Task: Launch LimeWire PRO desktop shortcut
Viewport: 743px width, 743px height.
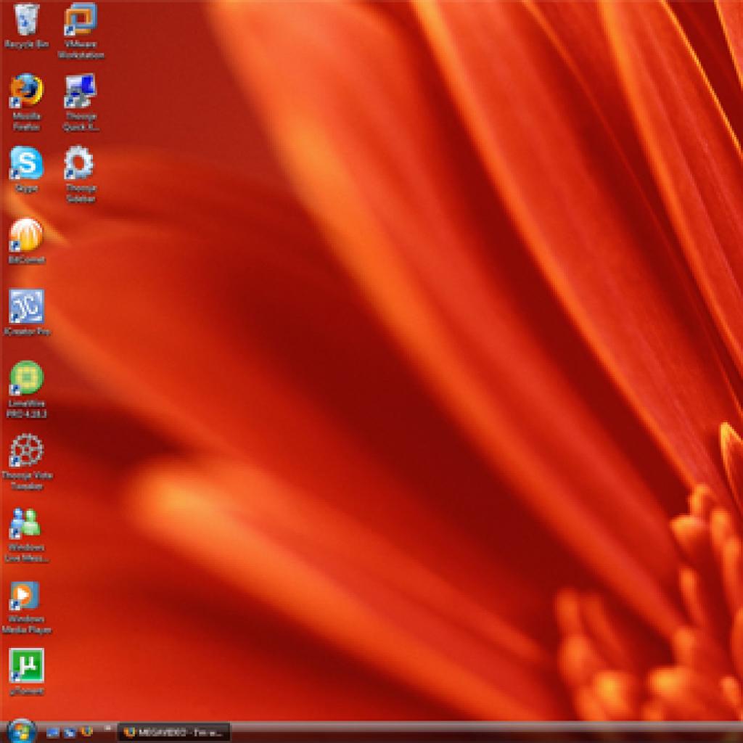Action: [x=27, y=390]
